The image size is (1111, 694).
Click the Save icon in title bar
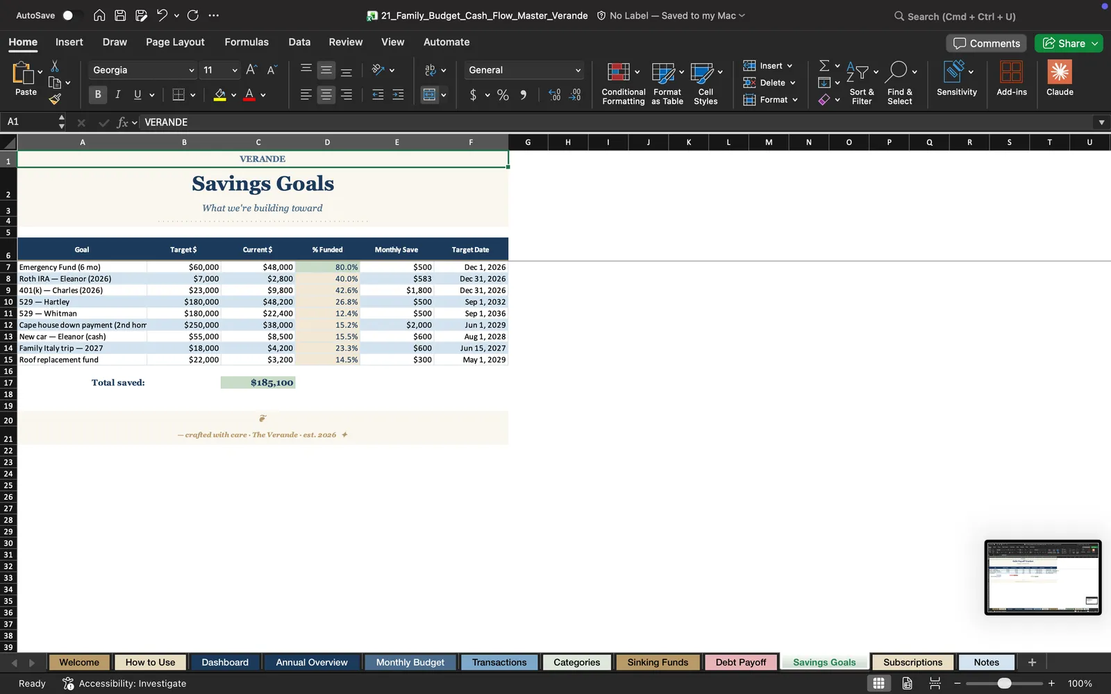(x=120, y=15)
